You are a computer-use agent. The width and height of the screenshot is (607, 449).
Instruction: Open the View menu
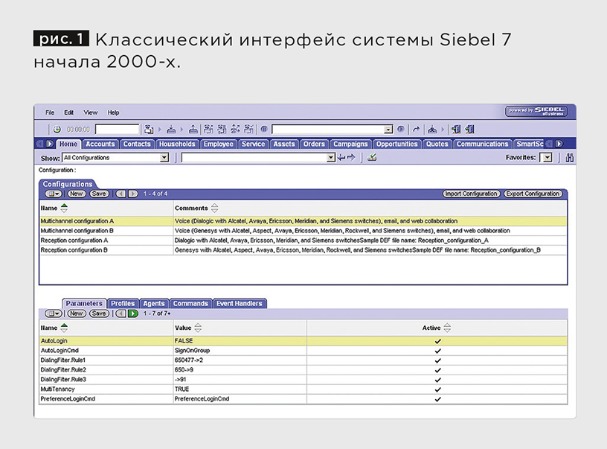coord(91,112)
